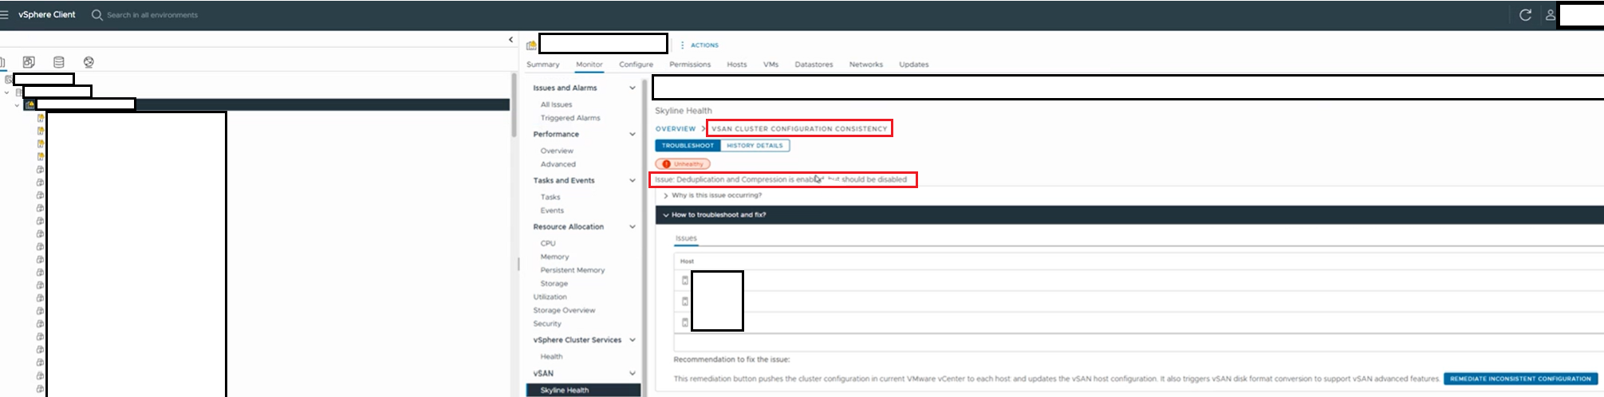View Events under Tasks and Events
Screen dimensions: 1604x397
pyautogui.click(x=552, y=210)
